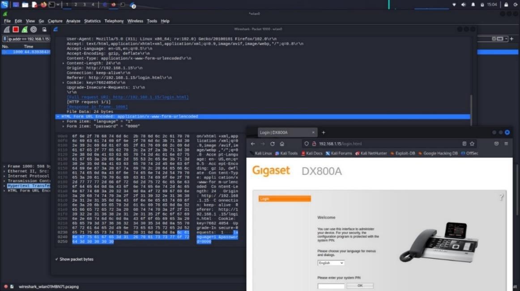Click the system PIN input field
The width and height of the screenshot is (520, 291).
pos(331,286)
